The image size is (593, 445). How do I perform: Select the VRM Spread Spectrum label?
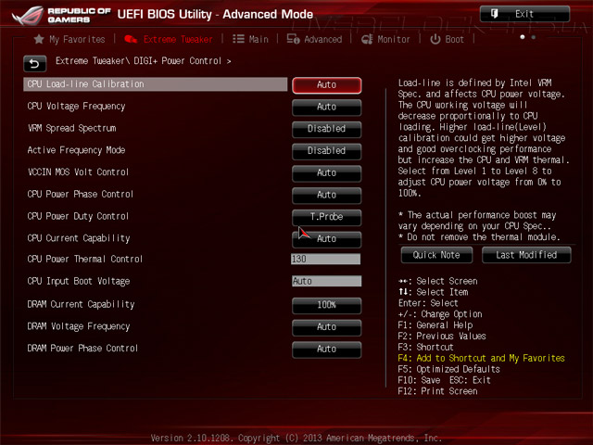(x=72, y=128)
